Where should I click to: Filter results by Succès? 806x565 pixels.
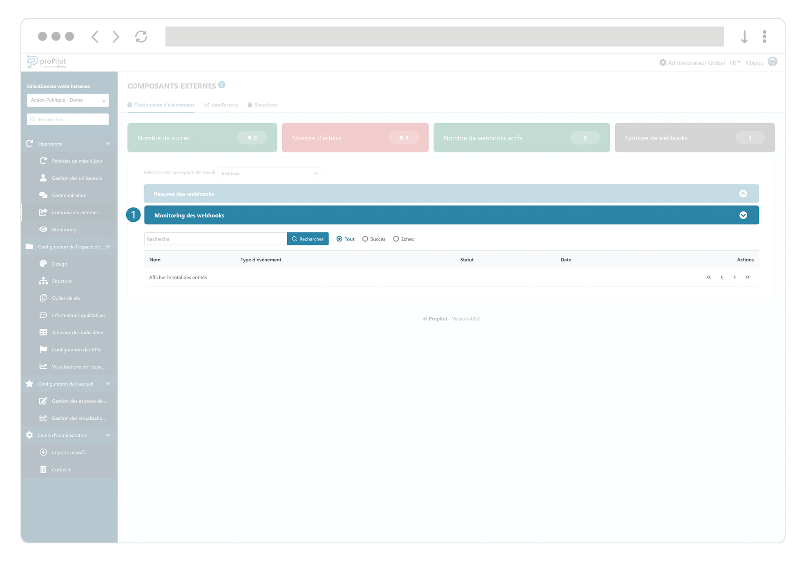(x=365, y=239)
